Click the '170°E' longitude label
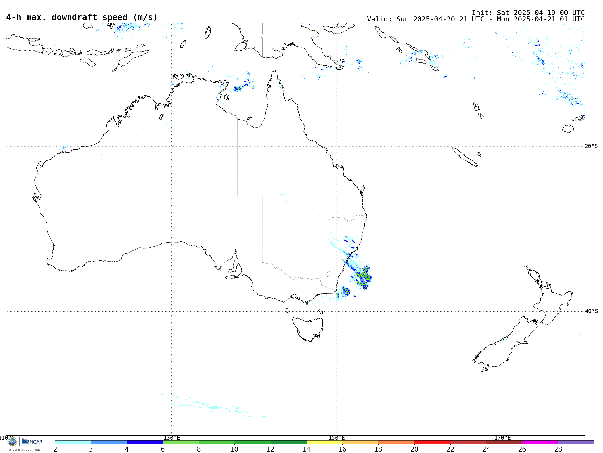This screenshot has height=453, width=603. click(x=502, y=438)
